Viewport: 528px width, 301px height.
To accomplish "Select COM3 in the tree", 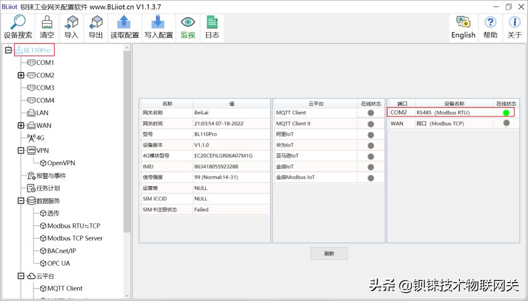I will tap(41, 88).
